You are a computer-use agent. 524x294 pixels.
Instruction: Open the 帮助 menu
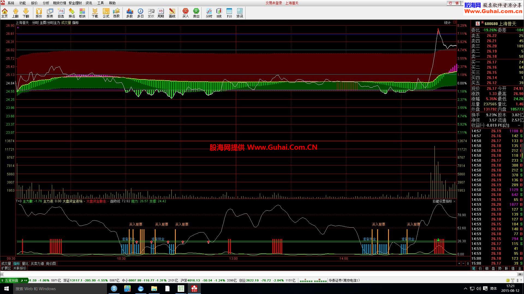click(x=112, y=3)
